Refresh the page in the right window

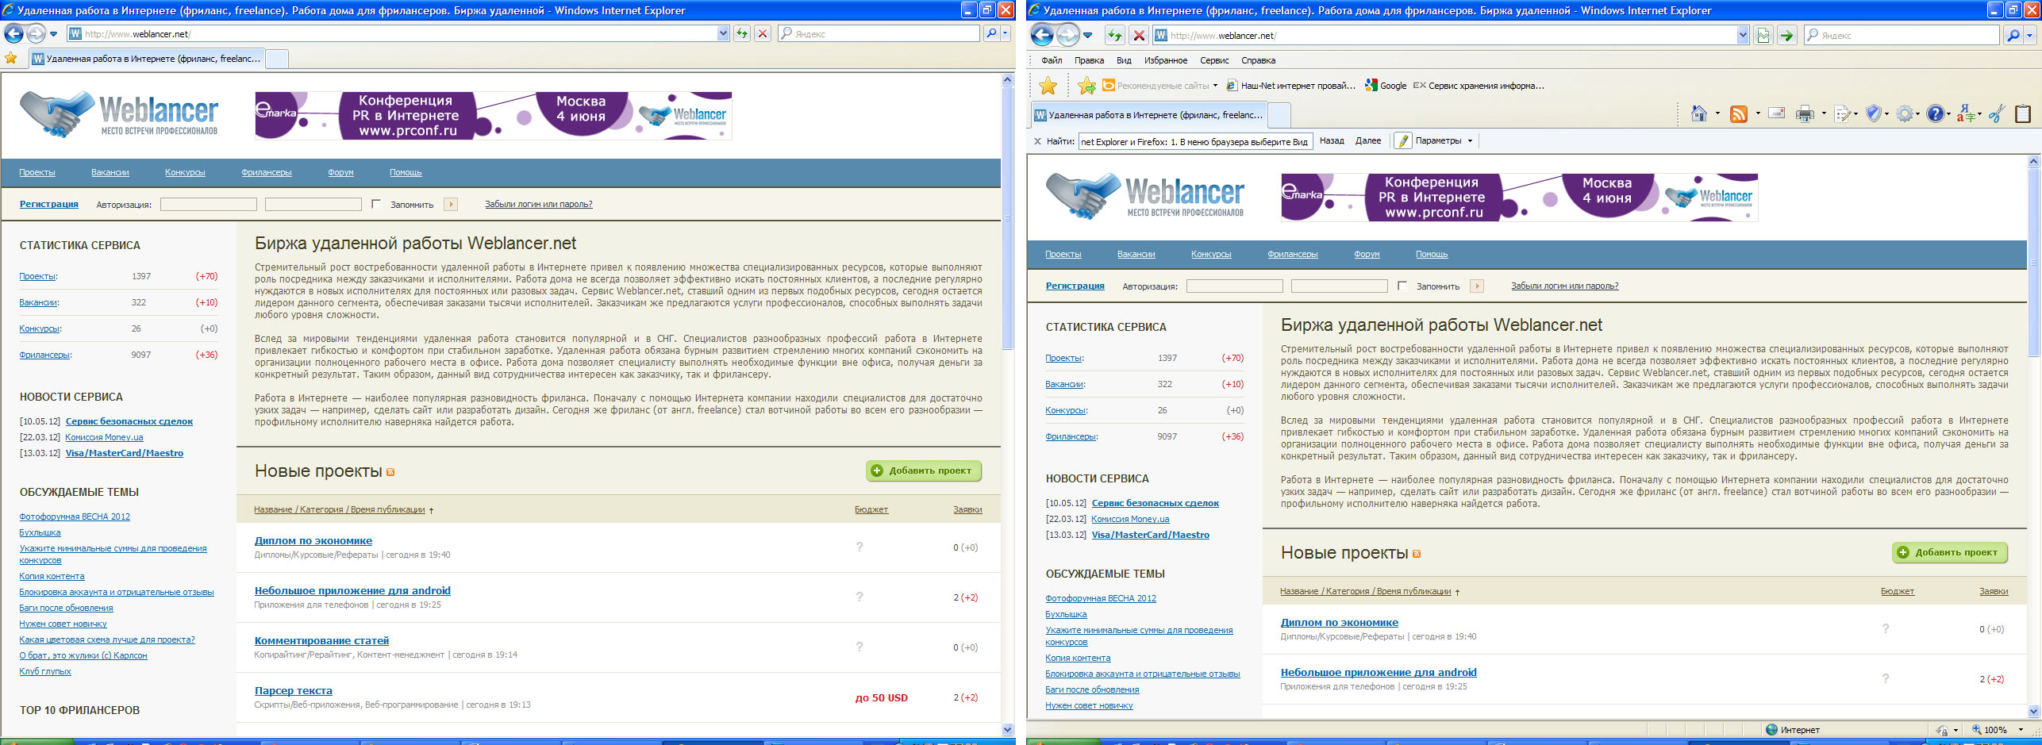point(1115,35)
